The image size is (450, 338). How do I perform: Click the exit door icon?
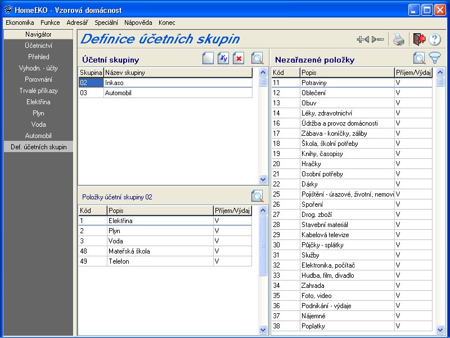tap(418, 39)
